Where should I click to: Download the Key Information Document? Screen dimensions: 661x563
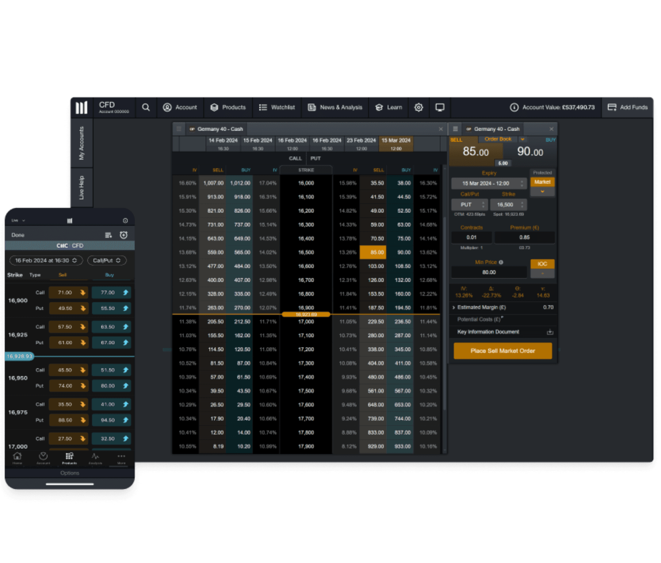550,332
